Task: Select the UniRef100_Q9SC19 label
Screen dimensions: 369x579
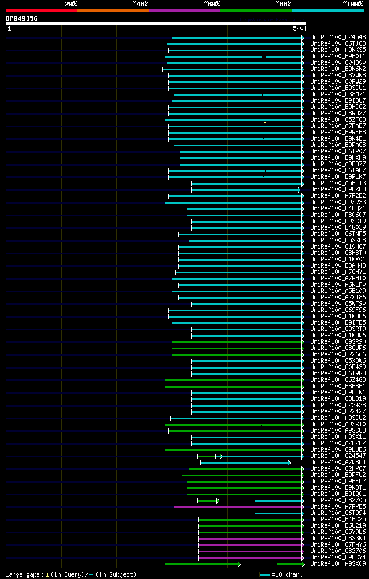Action: click(x=338, y=221)
